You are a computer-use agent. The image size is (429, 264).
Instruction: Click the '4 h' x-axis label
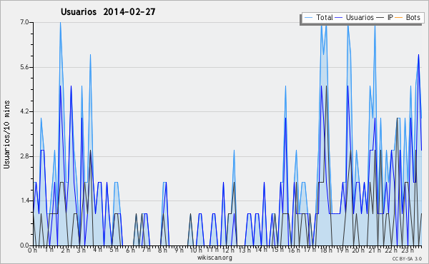click(98, 250)
